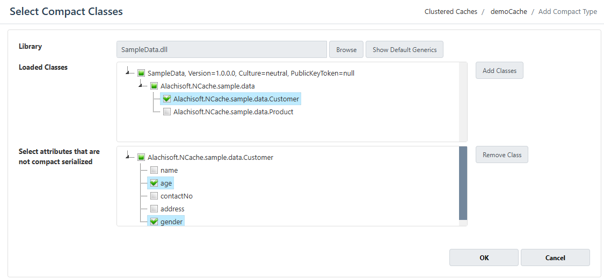
Task: Click Show Default Generics button
Action: [x=404, y=49]
